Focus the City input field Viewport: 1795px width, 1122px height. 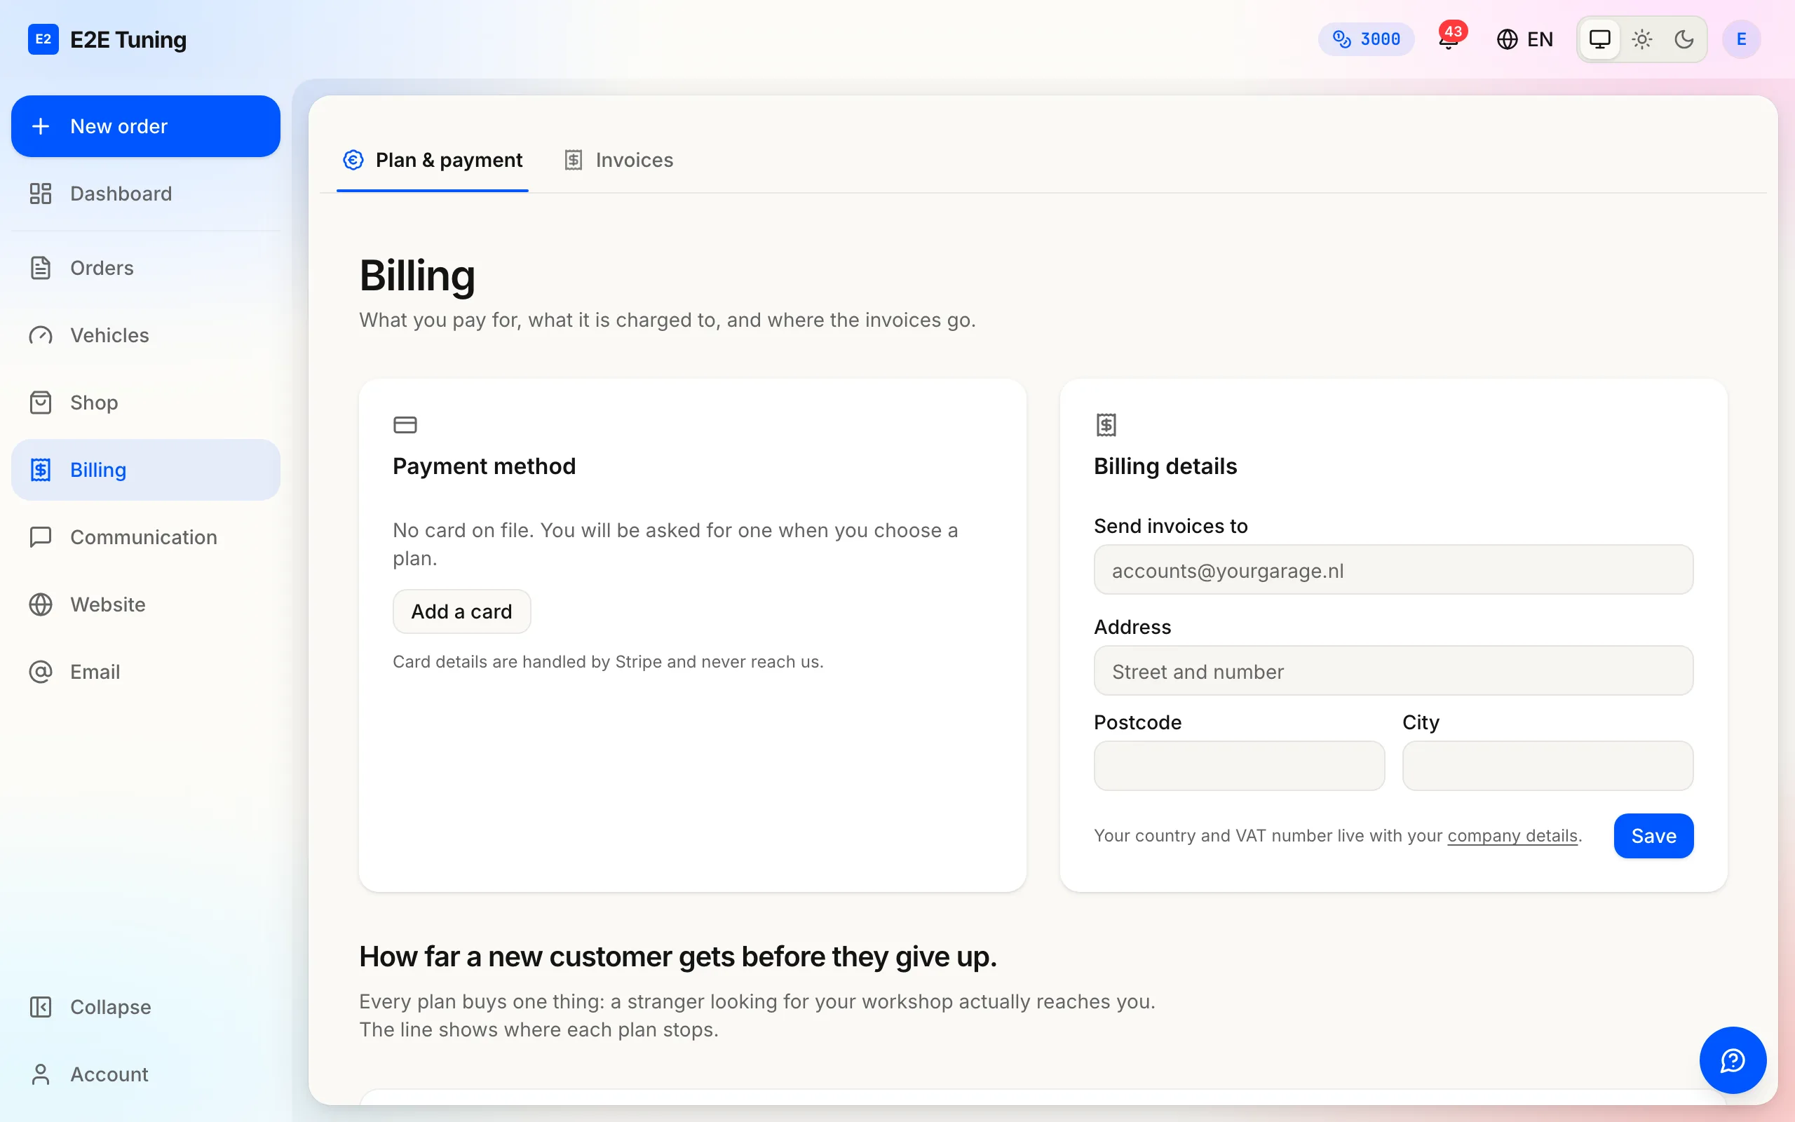(x=1547, y=766)
